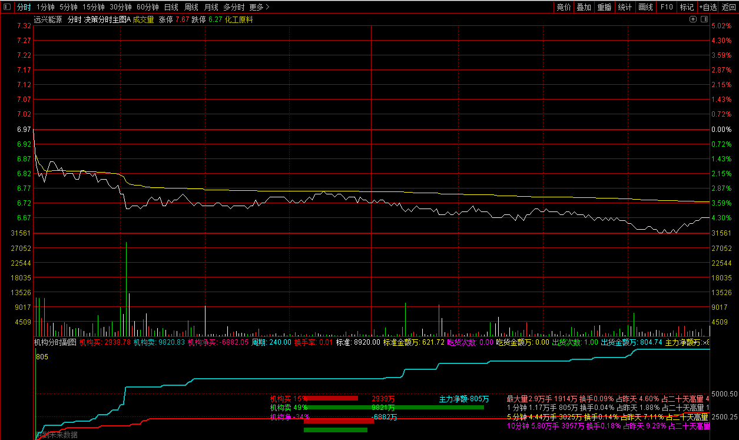Open the 机构分时副图 sub-indicator selector

pyautogui.click(x=55, y=342)
